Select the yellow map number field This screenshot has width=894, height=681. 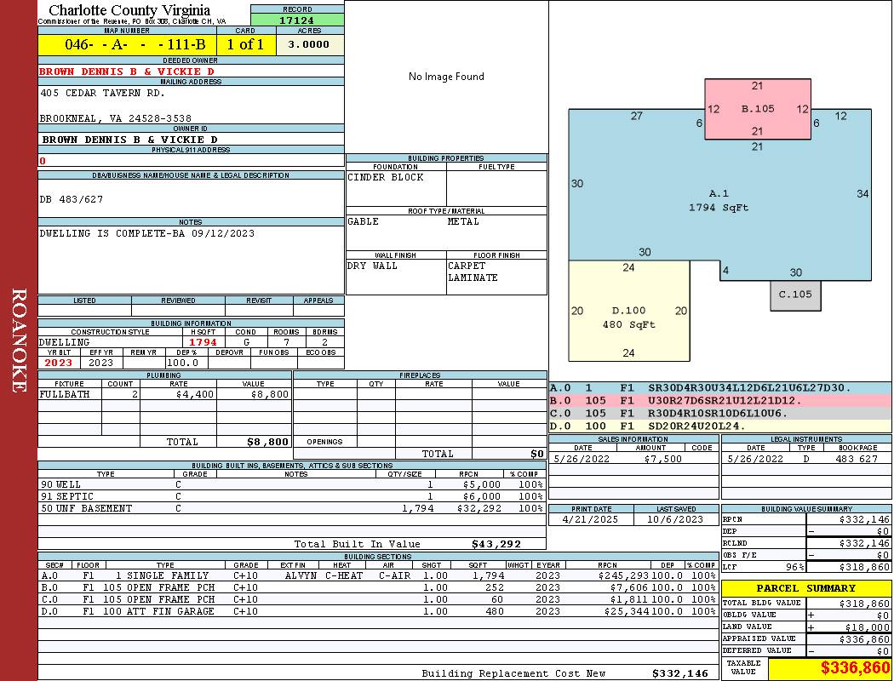pyautogui.click(x=127, y=45)
